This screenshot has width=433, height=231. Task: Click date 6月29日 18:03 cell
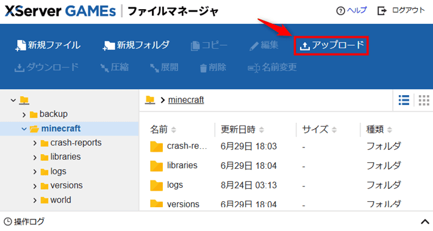click(x=249, y=146)
